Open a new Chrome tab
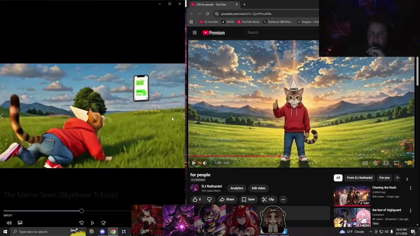This screenshot has width=420, height=236. coord(244,5)
